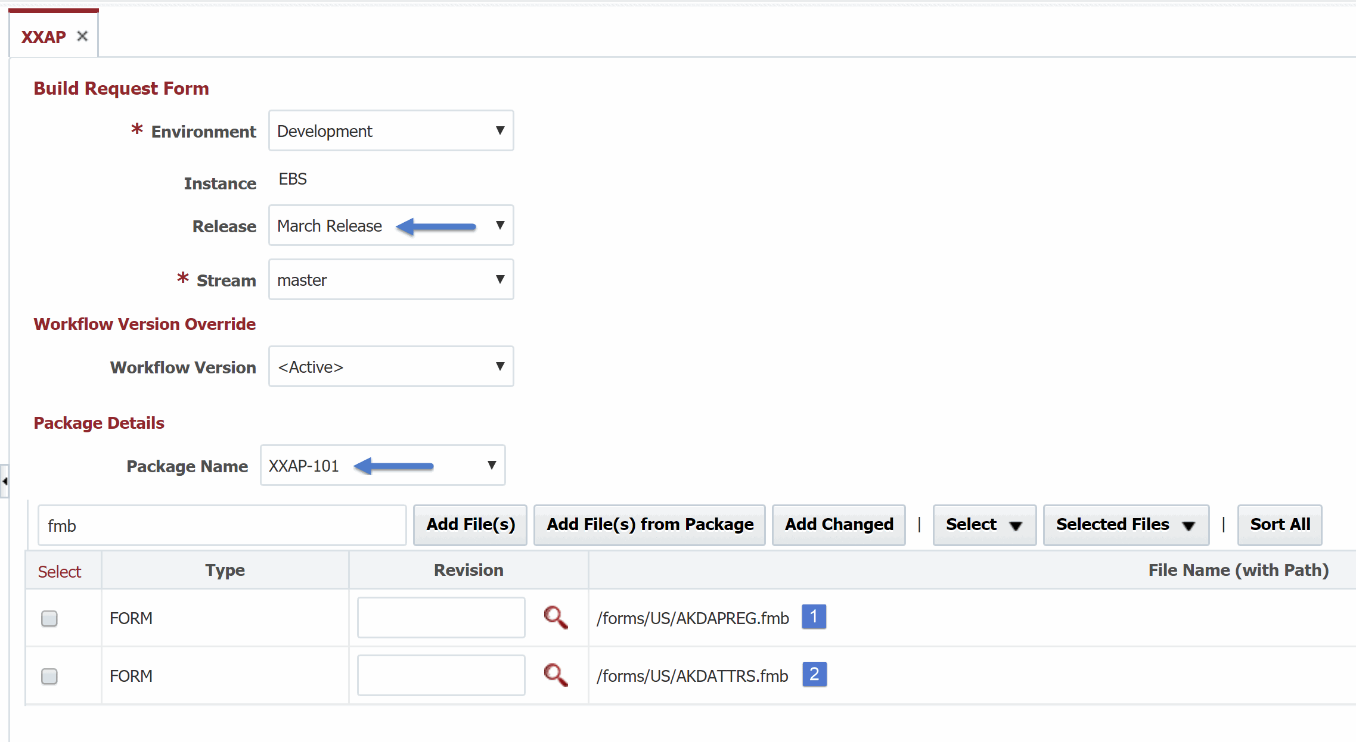The image size is (1356, 742).
Task: Click File Name (with Path) column header
Action: pos(1239,570)
